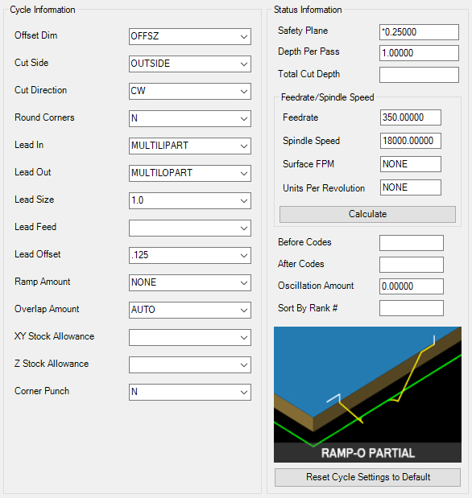Click the Units Per Revolution field
The image size is (472, 498).
click(x=410, y=187)
